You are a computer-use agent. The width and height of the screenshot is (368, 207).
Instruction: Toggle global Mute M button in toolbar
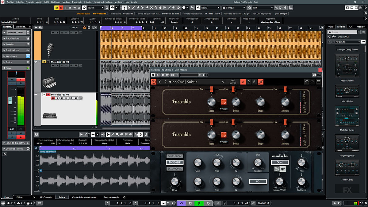[56, 7]
